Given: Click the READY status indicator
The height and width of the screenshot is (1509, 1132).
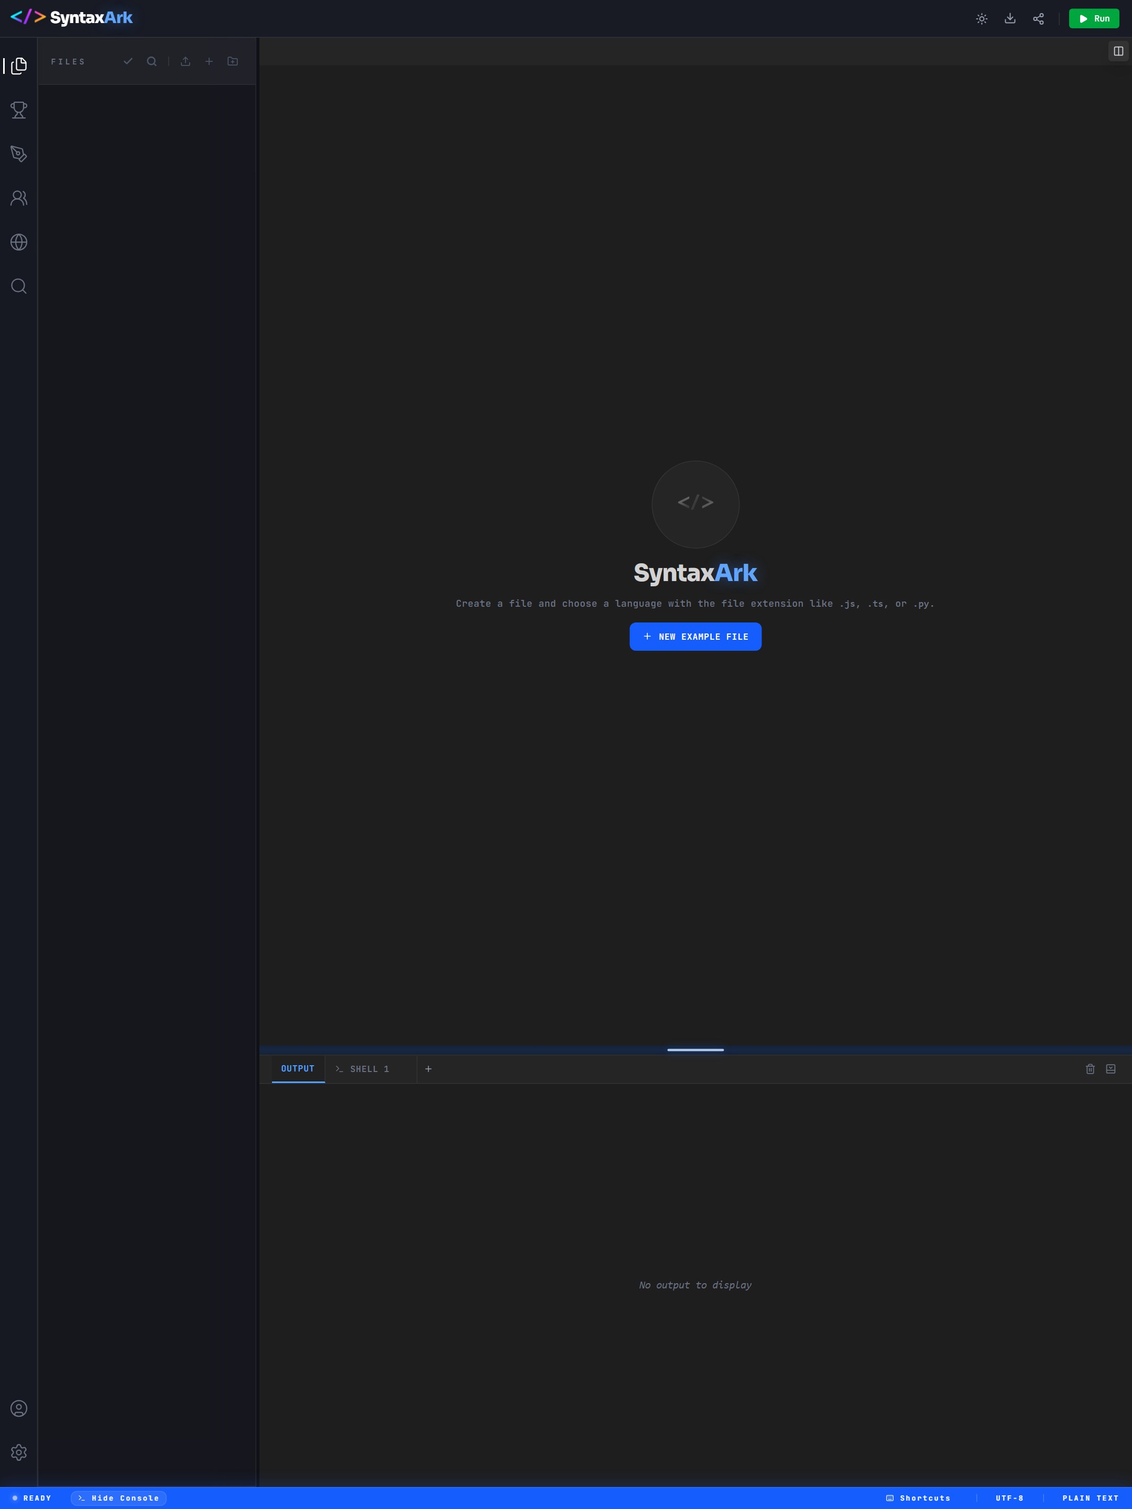Looking at the screenshot, I should [x=32, y=1498].
